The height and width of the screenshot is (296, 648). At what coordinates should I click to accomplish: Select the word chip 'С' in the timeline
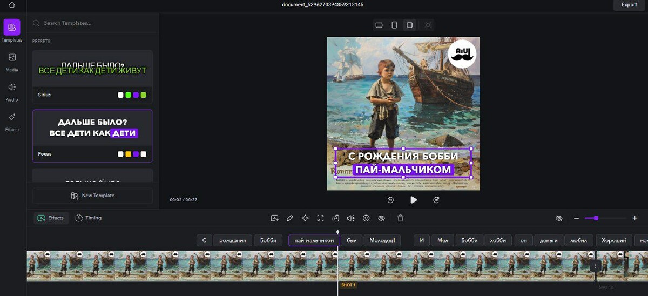204,240
